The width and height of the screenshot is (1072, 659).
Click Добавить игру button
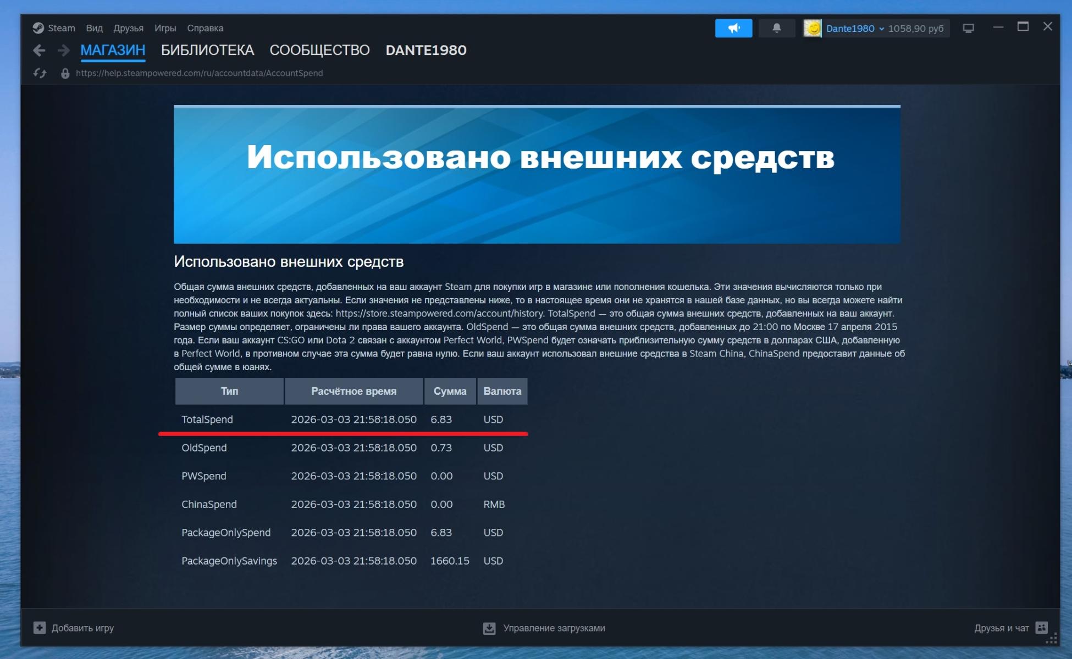[74, 628]
